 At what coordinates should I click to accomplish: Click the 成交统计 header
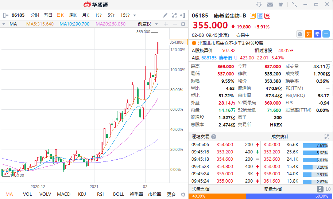(280, 137)
